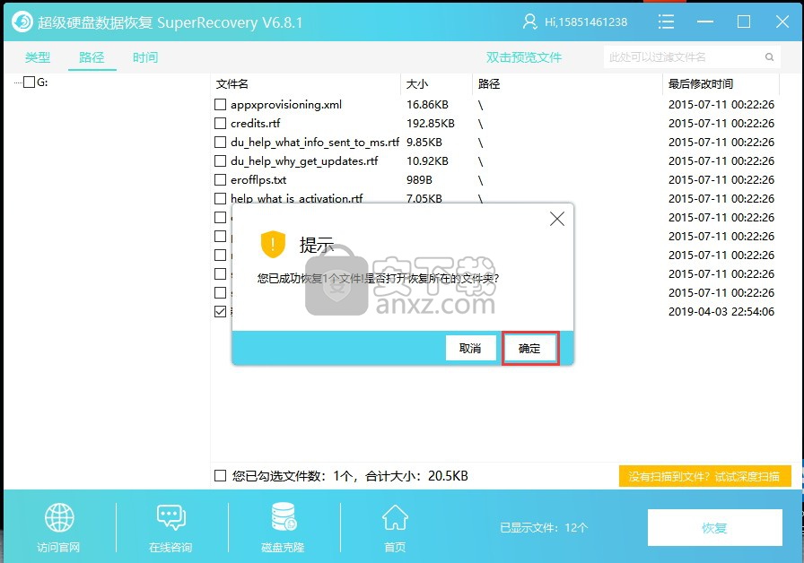This screenshot has width=804, height=563.
Task: Sort by 大小 column header
Action: coord(417,84)
